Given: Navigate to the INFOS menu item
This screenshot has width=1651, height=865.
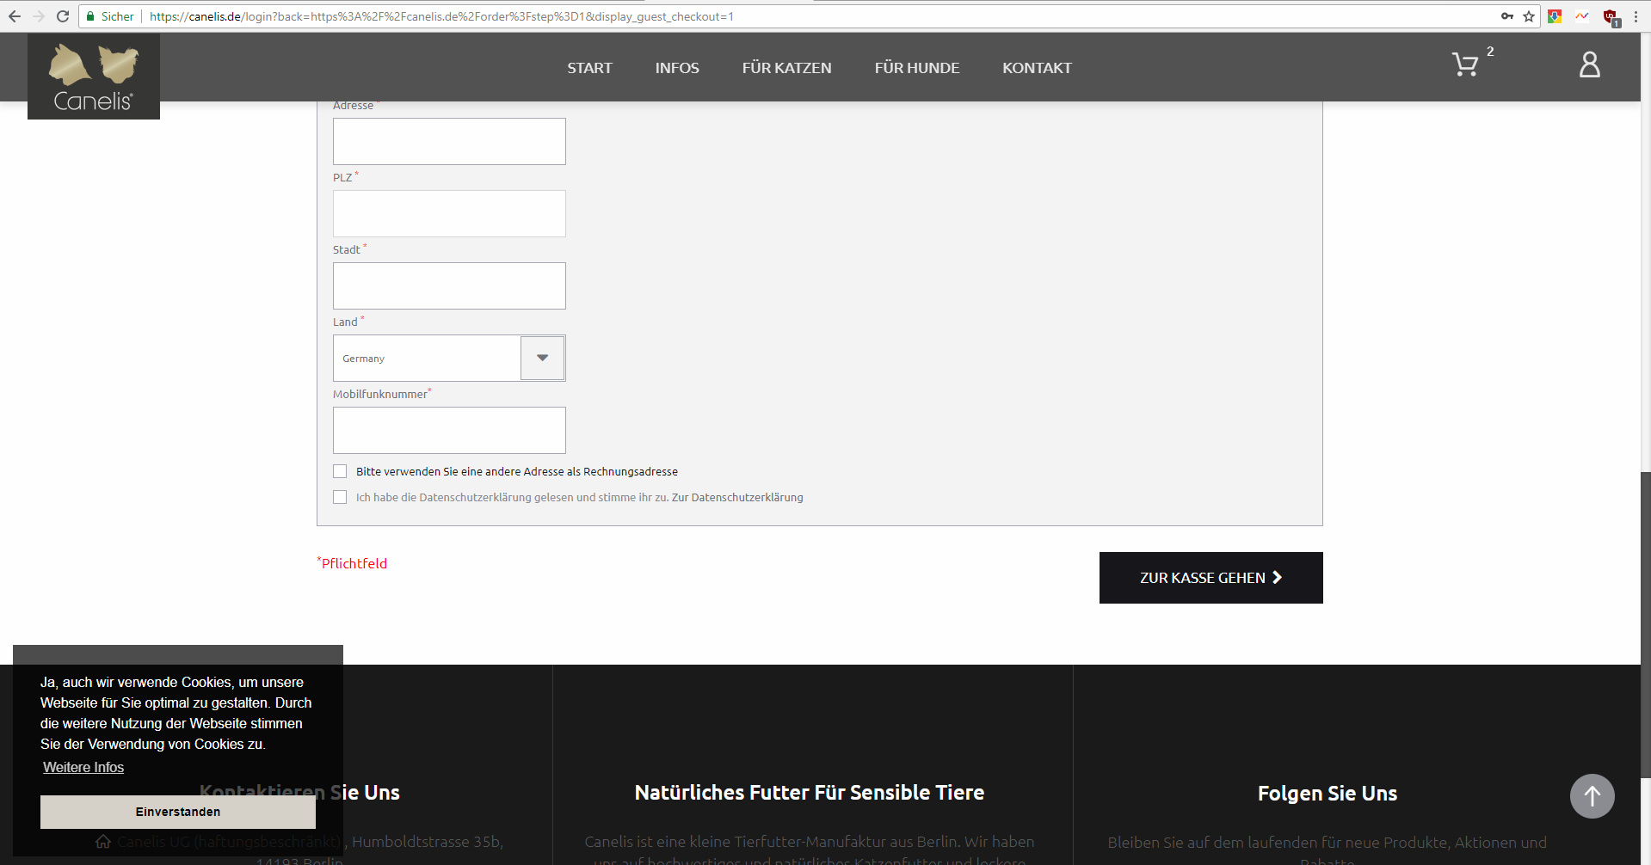Looking at the screenshot, I should pos(677,68).
